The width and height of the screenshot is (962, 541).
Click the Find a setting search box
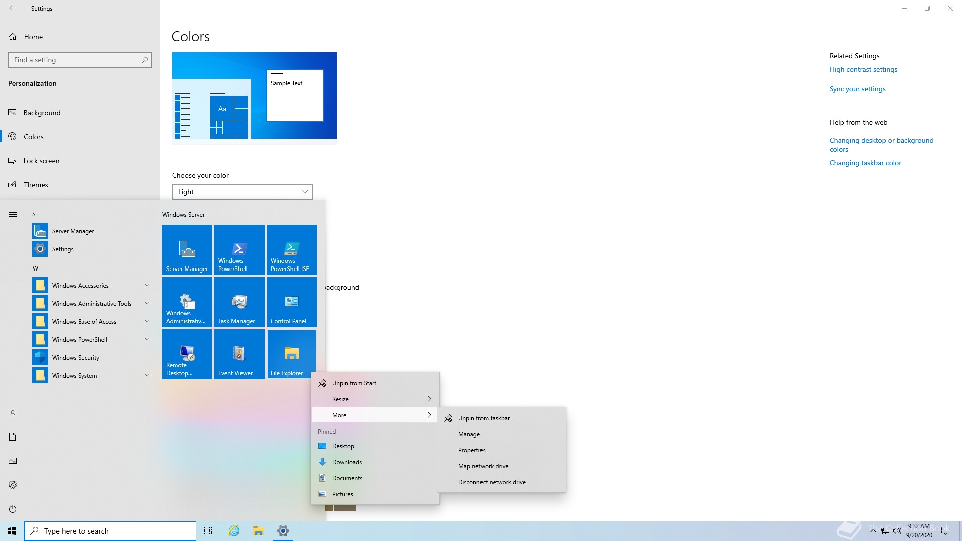click(x=80, y=60)
